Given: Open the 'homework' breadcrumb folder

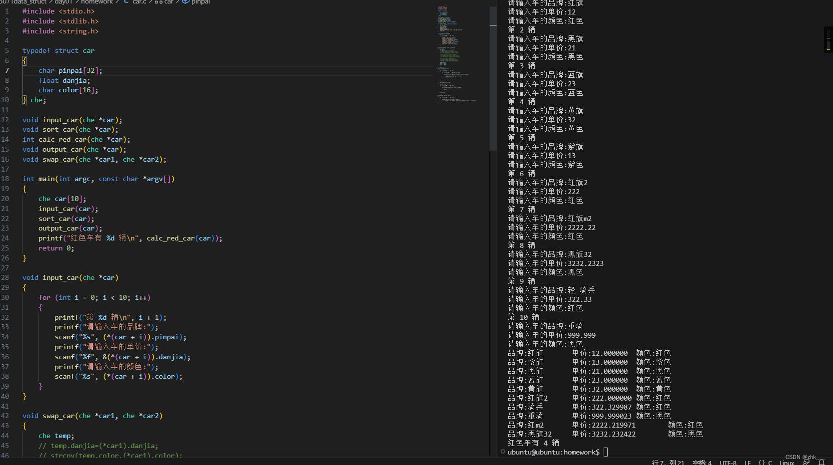Looking at the screenshot, I should pos(97,2).
